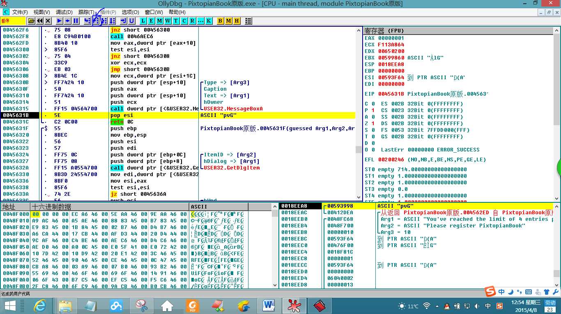Open the 窗口(W) menu
Viewport: 561px width, 314px height.
pos(154,12)
